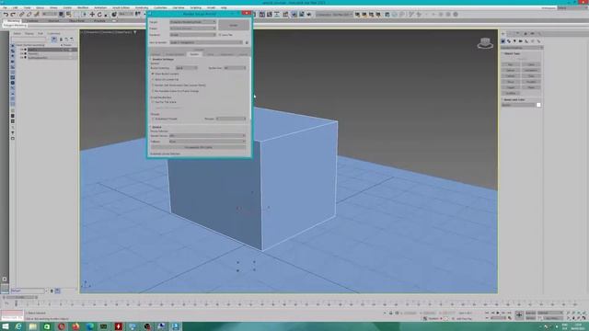The height and width of the screenshot is (331, 589).
Task: Select the Helpers category icon
Action: [x=526, y=40]
